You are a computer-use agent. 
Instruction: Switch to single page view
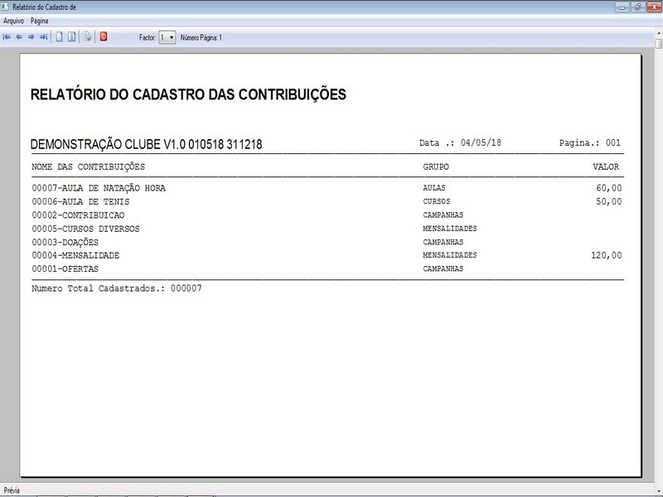click(60, 37)
